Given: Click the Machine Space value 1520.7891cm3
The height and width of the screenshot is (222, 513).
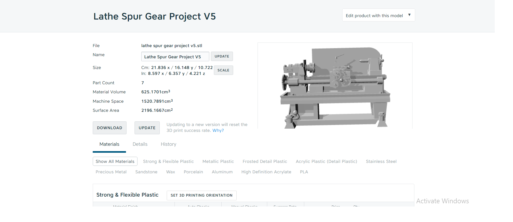Looking at the screenshot, I should 157,101.
